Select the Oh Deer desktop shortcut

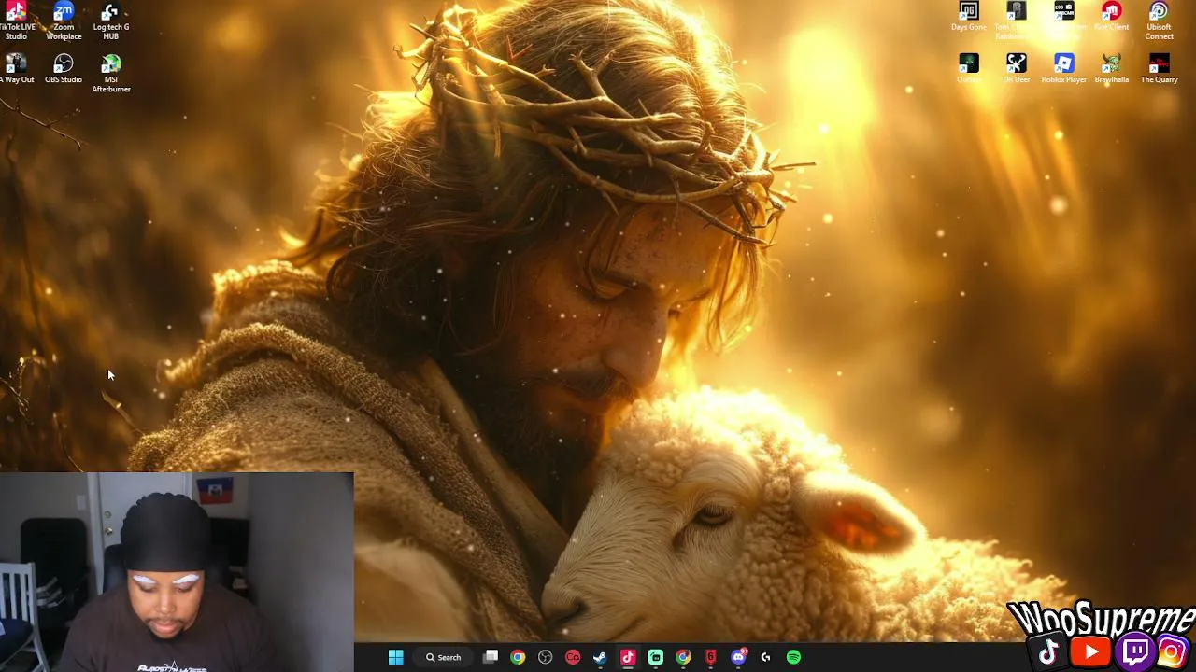click(x=1016, y=69)
